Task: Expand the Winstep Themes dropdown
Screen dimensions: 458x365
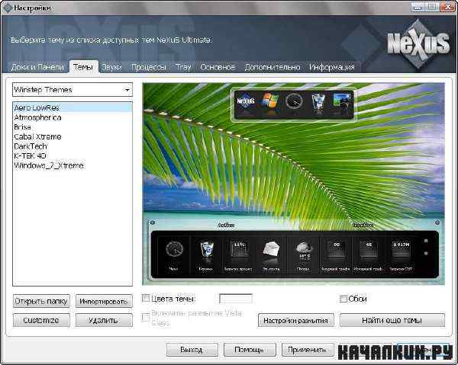Action: (73, 89)
